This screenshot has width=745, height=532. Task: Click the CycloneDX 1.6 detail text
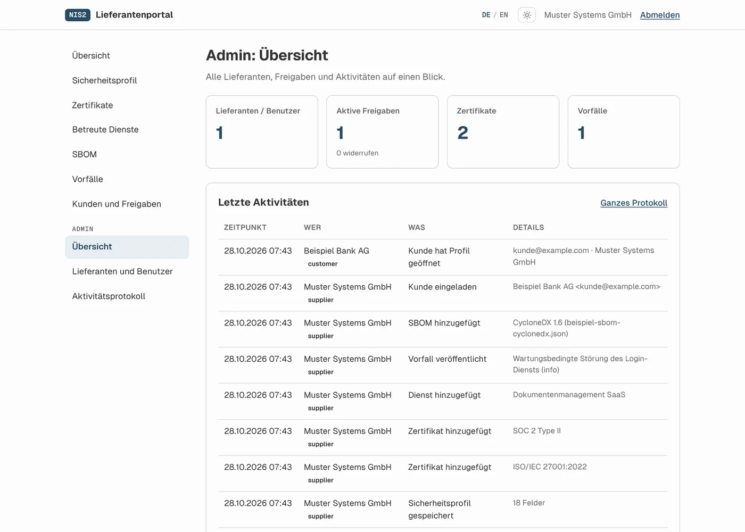coord(567,328)
